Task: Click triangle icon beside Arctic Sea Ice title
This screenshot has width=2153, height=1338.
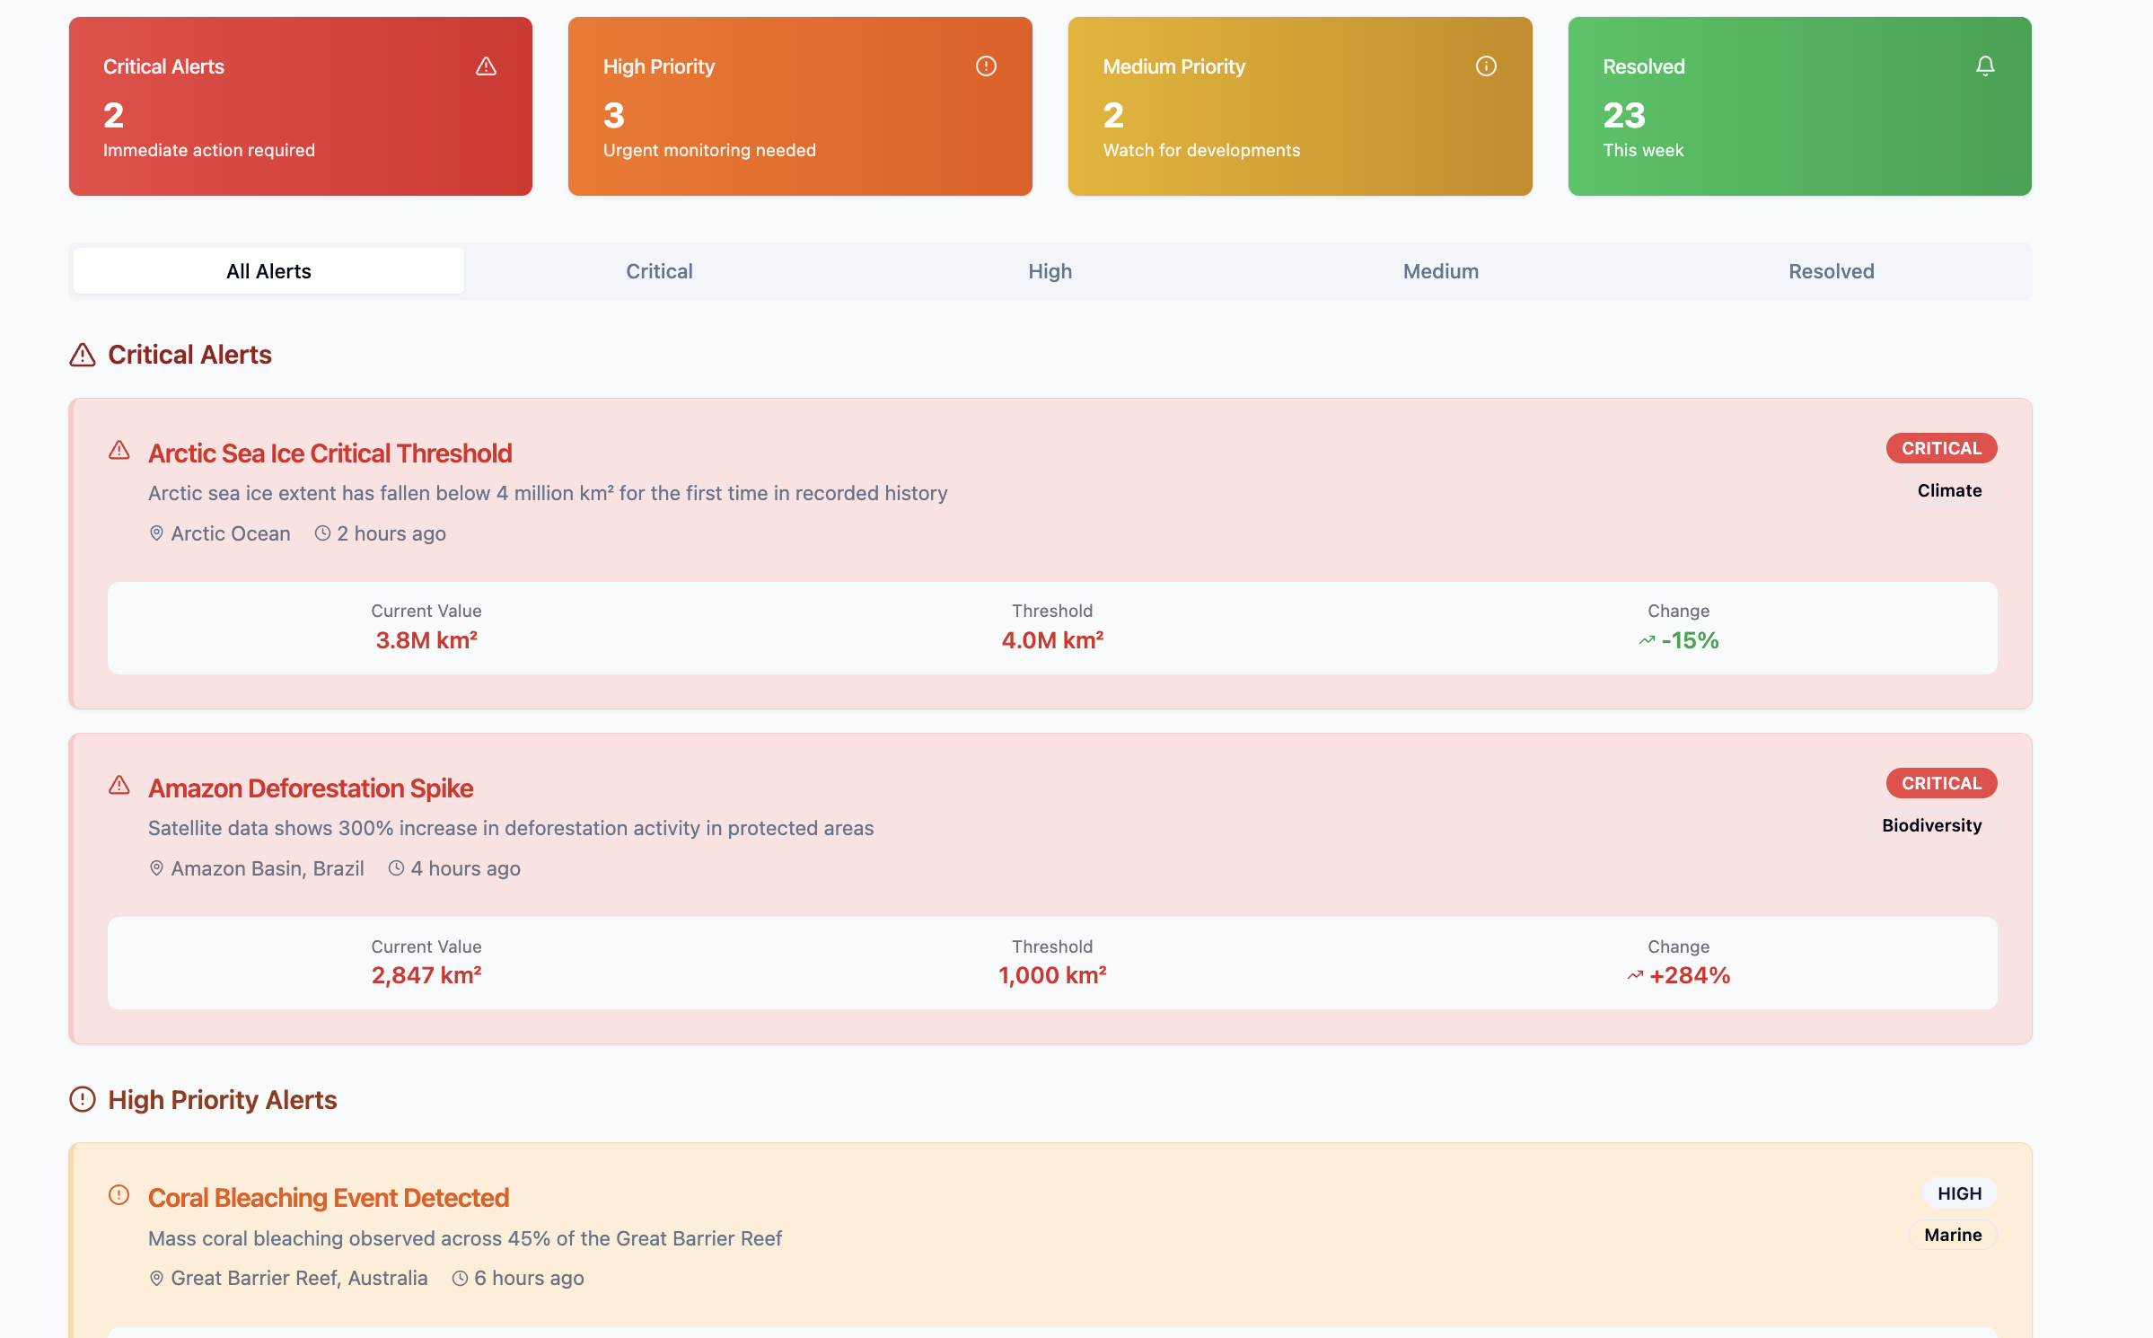Action: coord(119,450)
